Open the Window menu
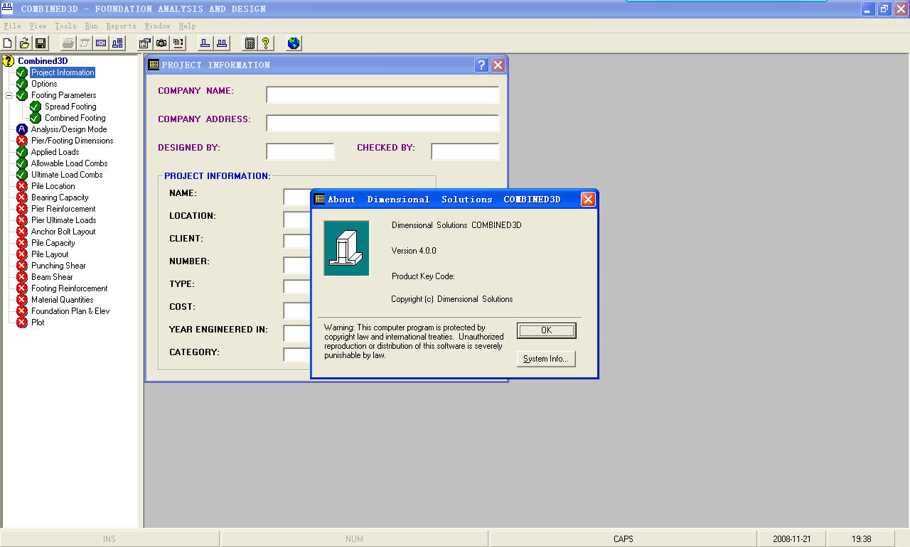This screenshot has width=910, height=547. 157,26
